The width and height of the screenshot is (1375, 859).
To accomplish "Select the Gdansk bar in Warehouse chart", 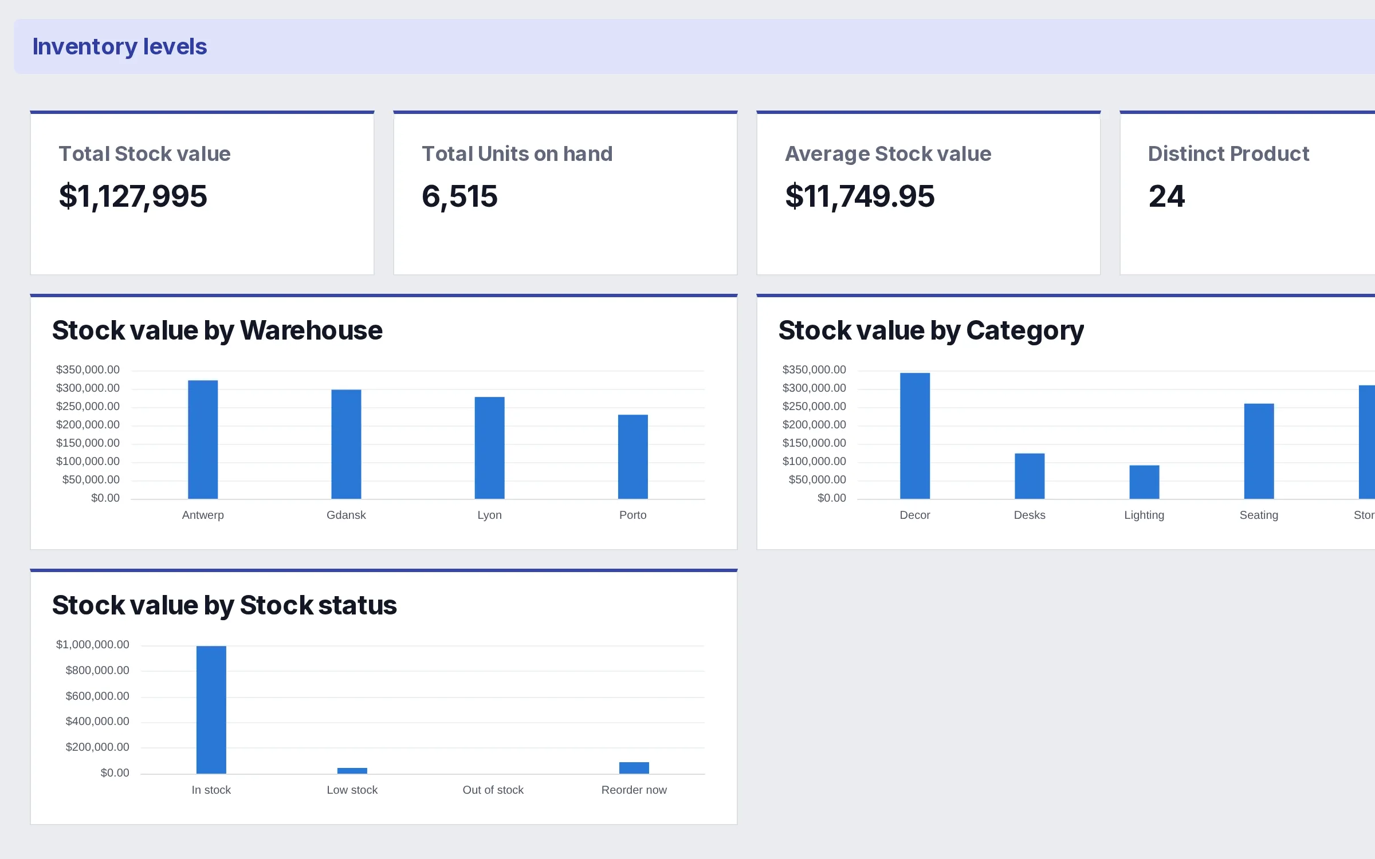I will pos(346,444).
